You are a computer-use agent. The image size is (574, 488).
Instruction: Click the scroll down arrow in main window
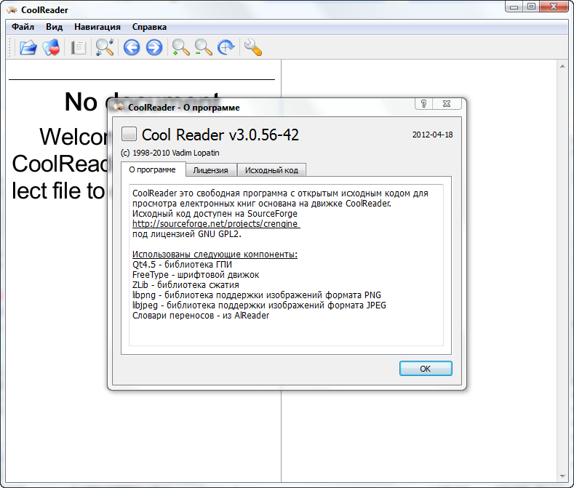pos(562,476)
